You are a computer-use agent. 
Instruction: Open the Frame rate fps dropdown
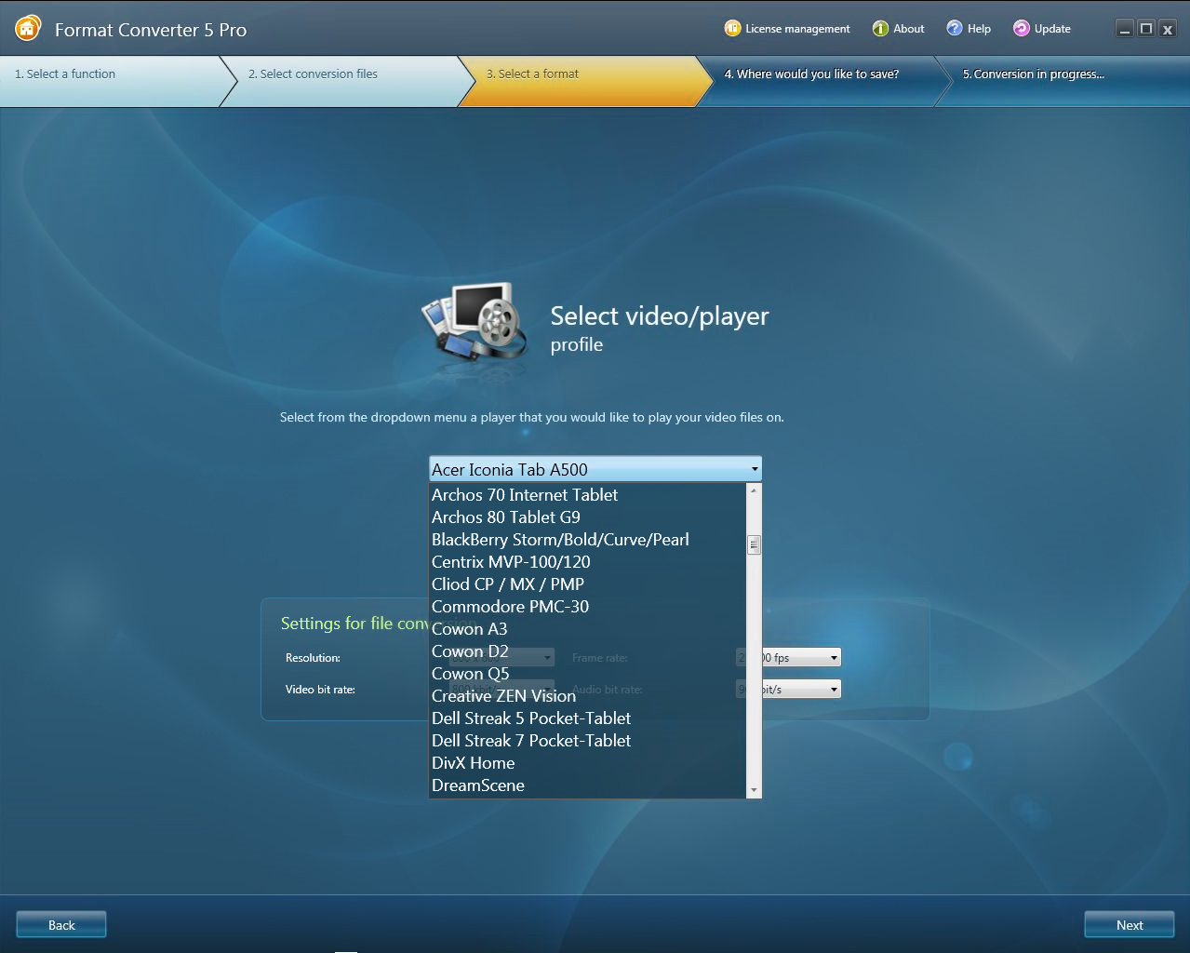tap(834, 658)
